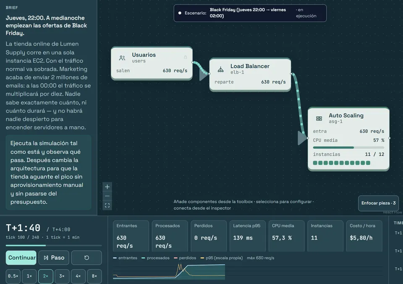
Task: Advance one tick with Paso
Action: 54,258
